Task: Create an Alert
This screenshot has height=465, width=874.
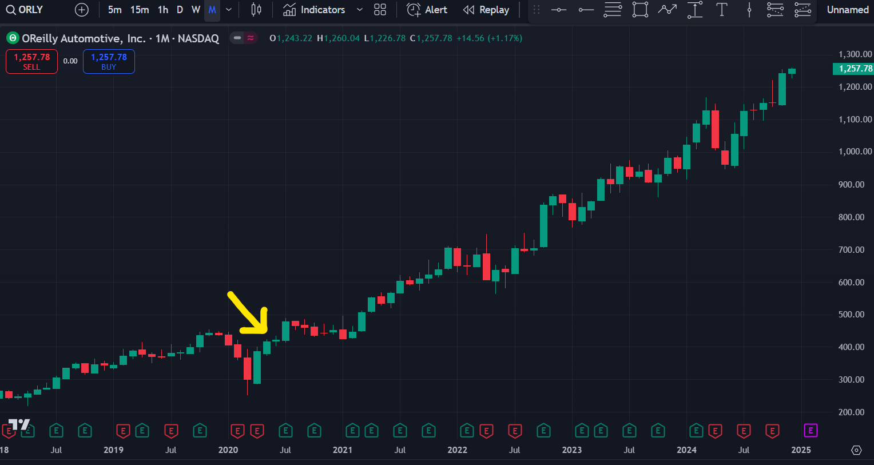Action: 427,10
